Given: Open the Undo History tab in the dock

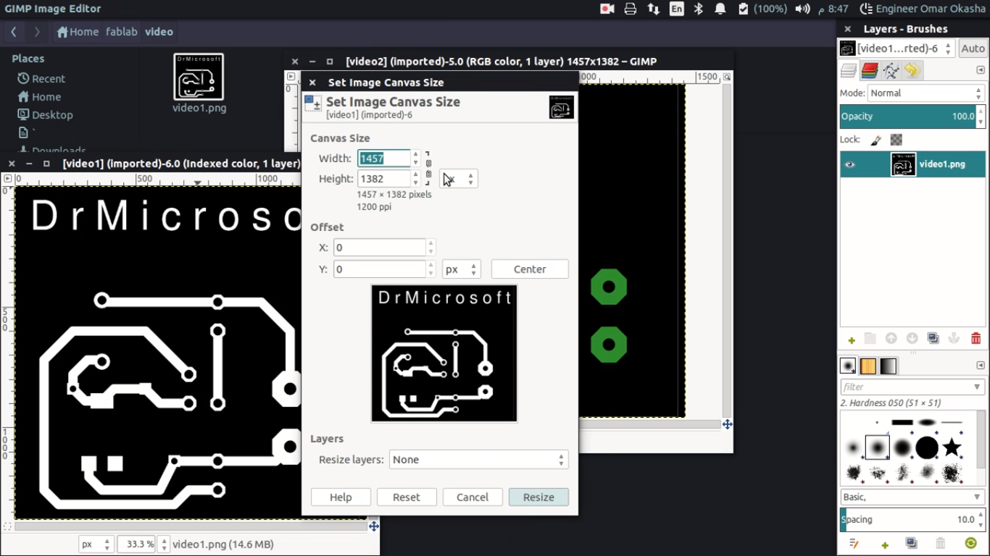Looking at the screenshot, I should [x=912, y=70].
